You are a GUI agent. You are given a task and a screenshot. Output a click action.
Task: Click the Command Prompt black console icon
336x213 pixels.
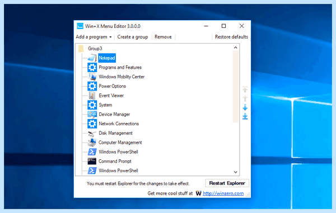(x=92, y=161)
